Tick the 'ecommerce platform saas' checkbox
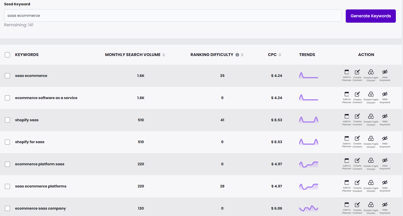 tap(7, 164)
